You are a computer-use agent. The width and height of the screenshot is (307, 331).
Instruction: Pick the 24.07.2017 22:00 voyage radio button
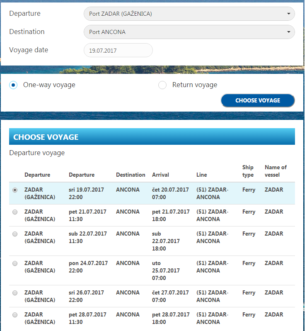point(15,263)
